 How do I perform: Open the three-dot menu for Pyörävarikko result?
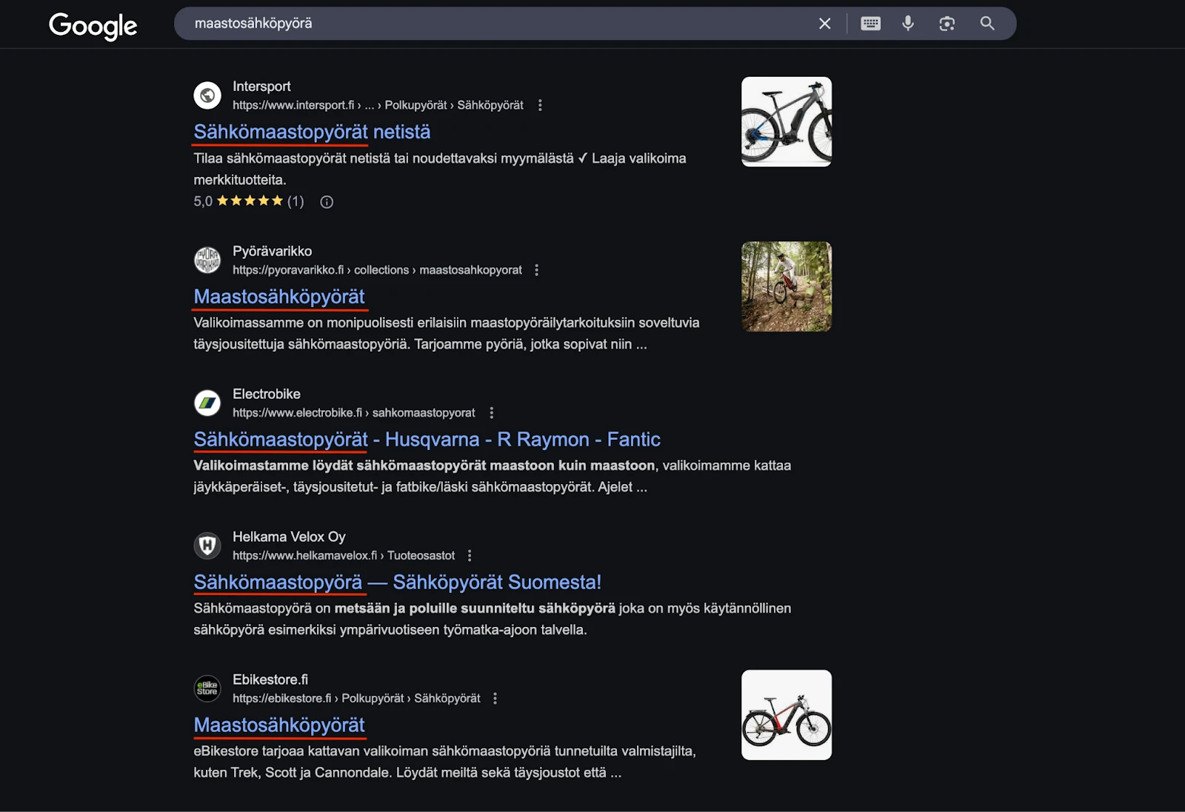pos(537,270)
